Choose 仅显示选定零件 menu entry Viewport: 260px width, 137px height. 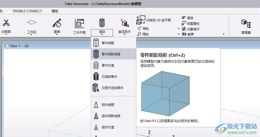(x=114, y=88)
